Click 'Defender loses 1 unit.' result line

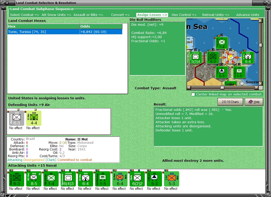point(174,130)
